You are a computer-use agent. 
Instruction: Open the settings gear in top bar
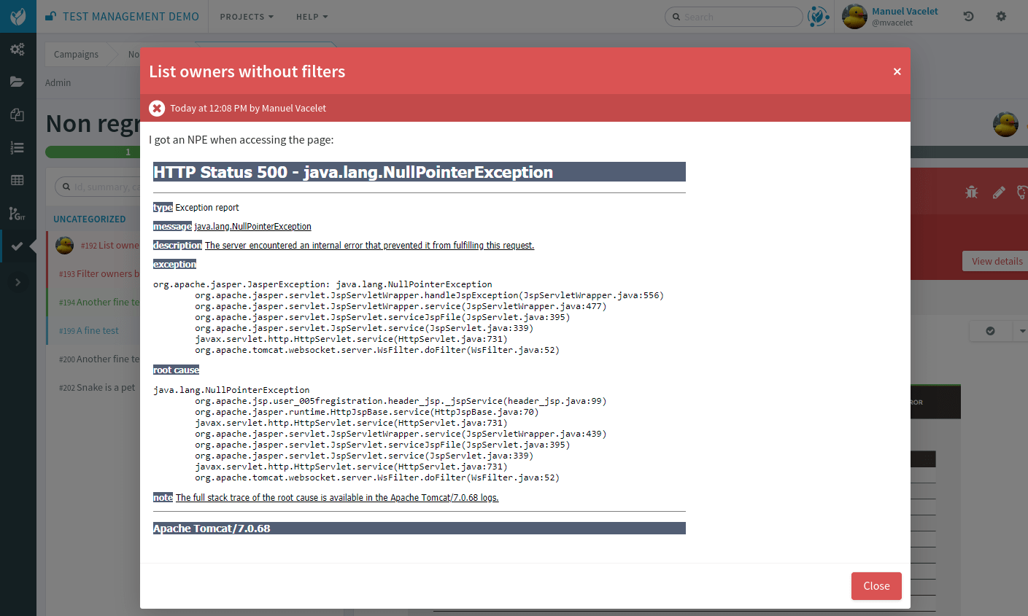coord(1001,16)
